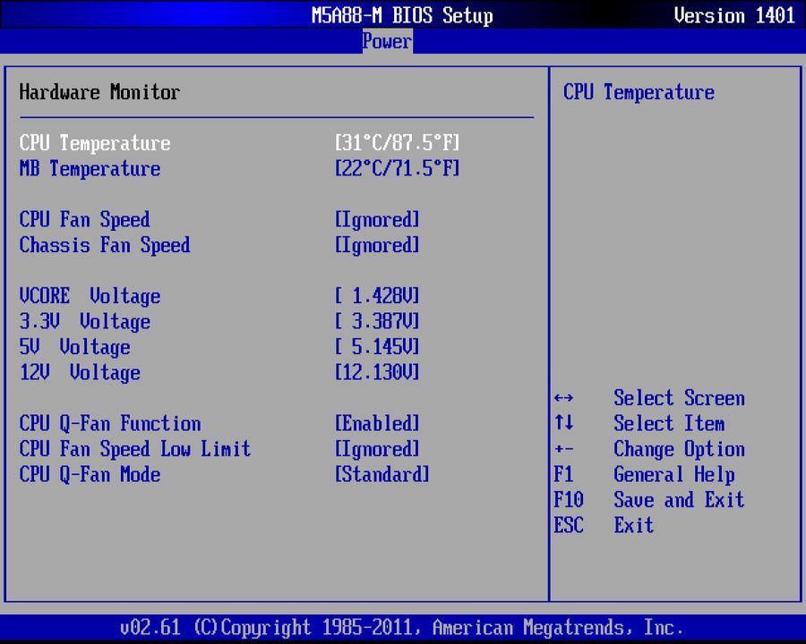Image resolution: width=806 pixels, height=644 pixels.
Task: Click the ESC key label
Action: (x=569, y=525)
